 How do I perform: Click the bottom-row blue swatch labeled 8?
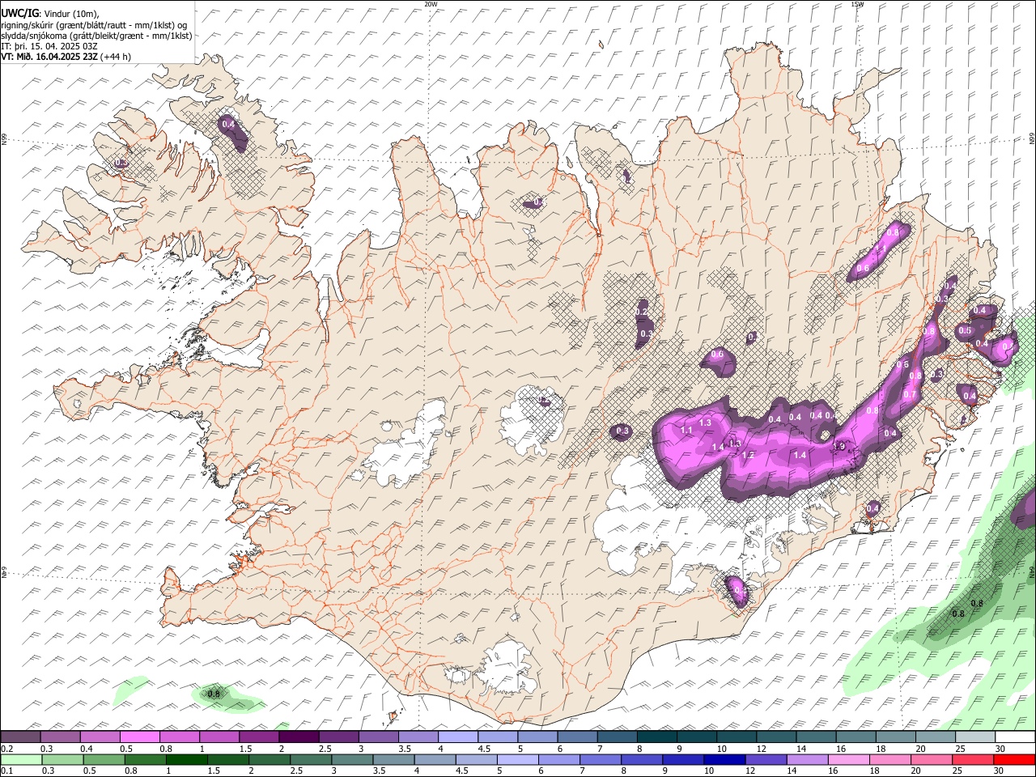tap(642, 759)
